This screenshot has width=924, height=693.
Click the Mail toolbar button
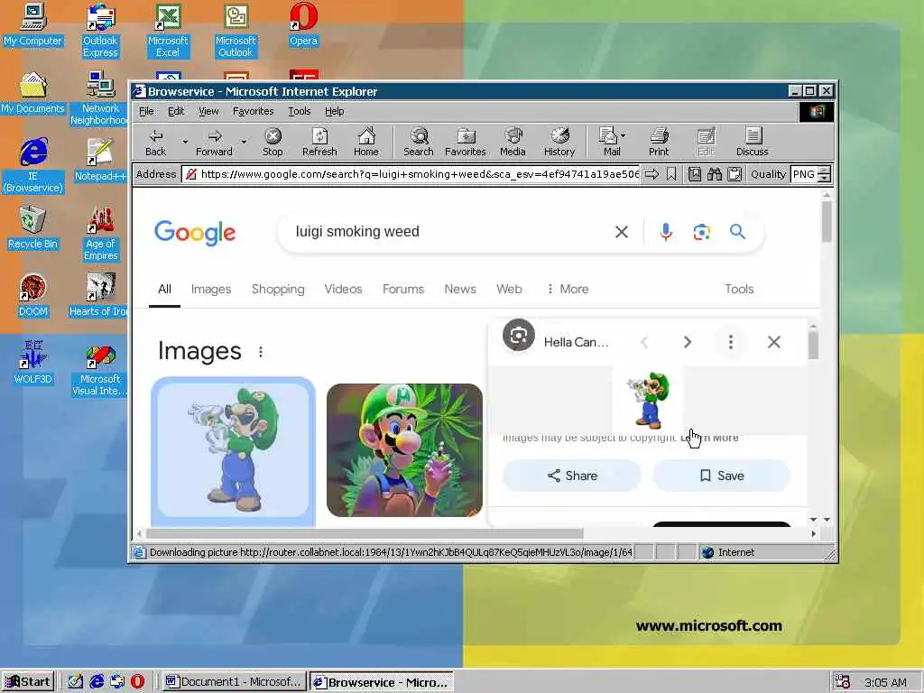[x=609, y=143]
